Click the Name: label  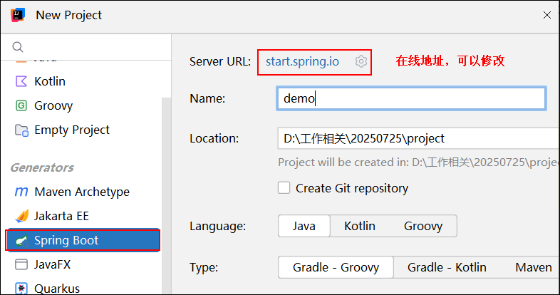(x=207, y=98)
